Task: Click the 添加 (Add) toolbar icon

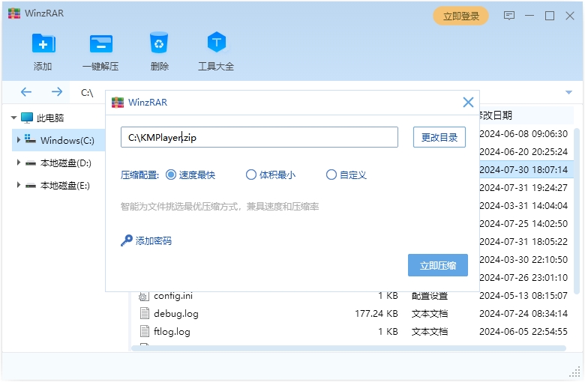Action: point(43,43)
